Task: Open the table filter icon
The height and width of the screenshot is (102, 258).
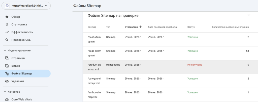Action: [249, 15]
